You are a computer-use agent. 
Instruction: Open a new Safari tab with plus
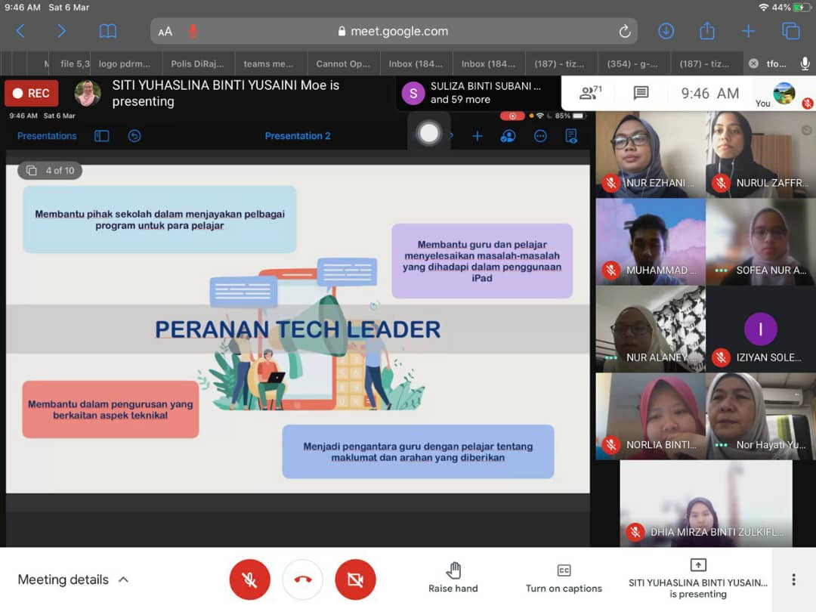[x=748, y=31]
